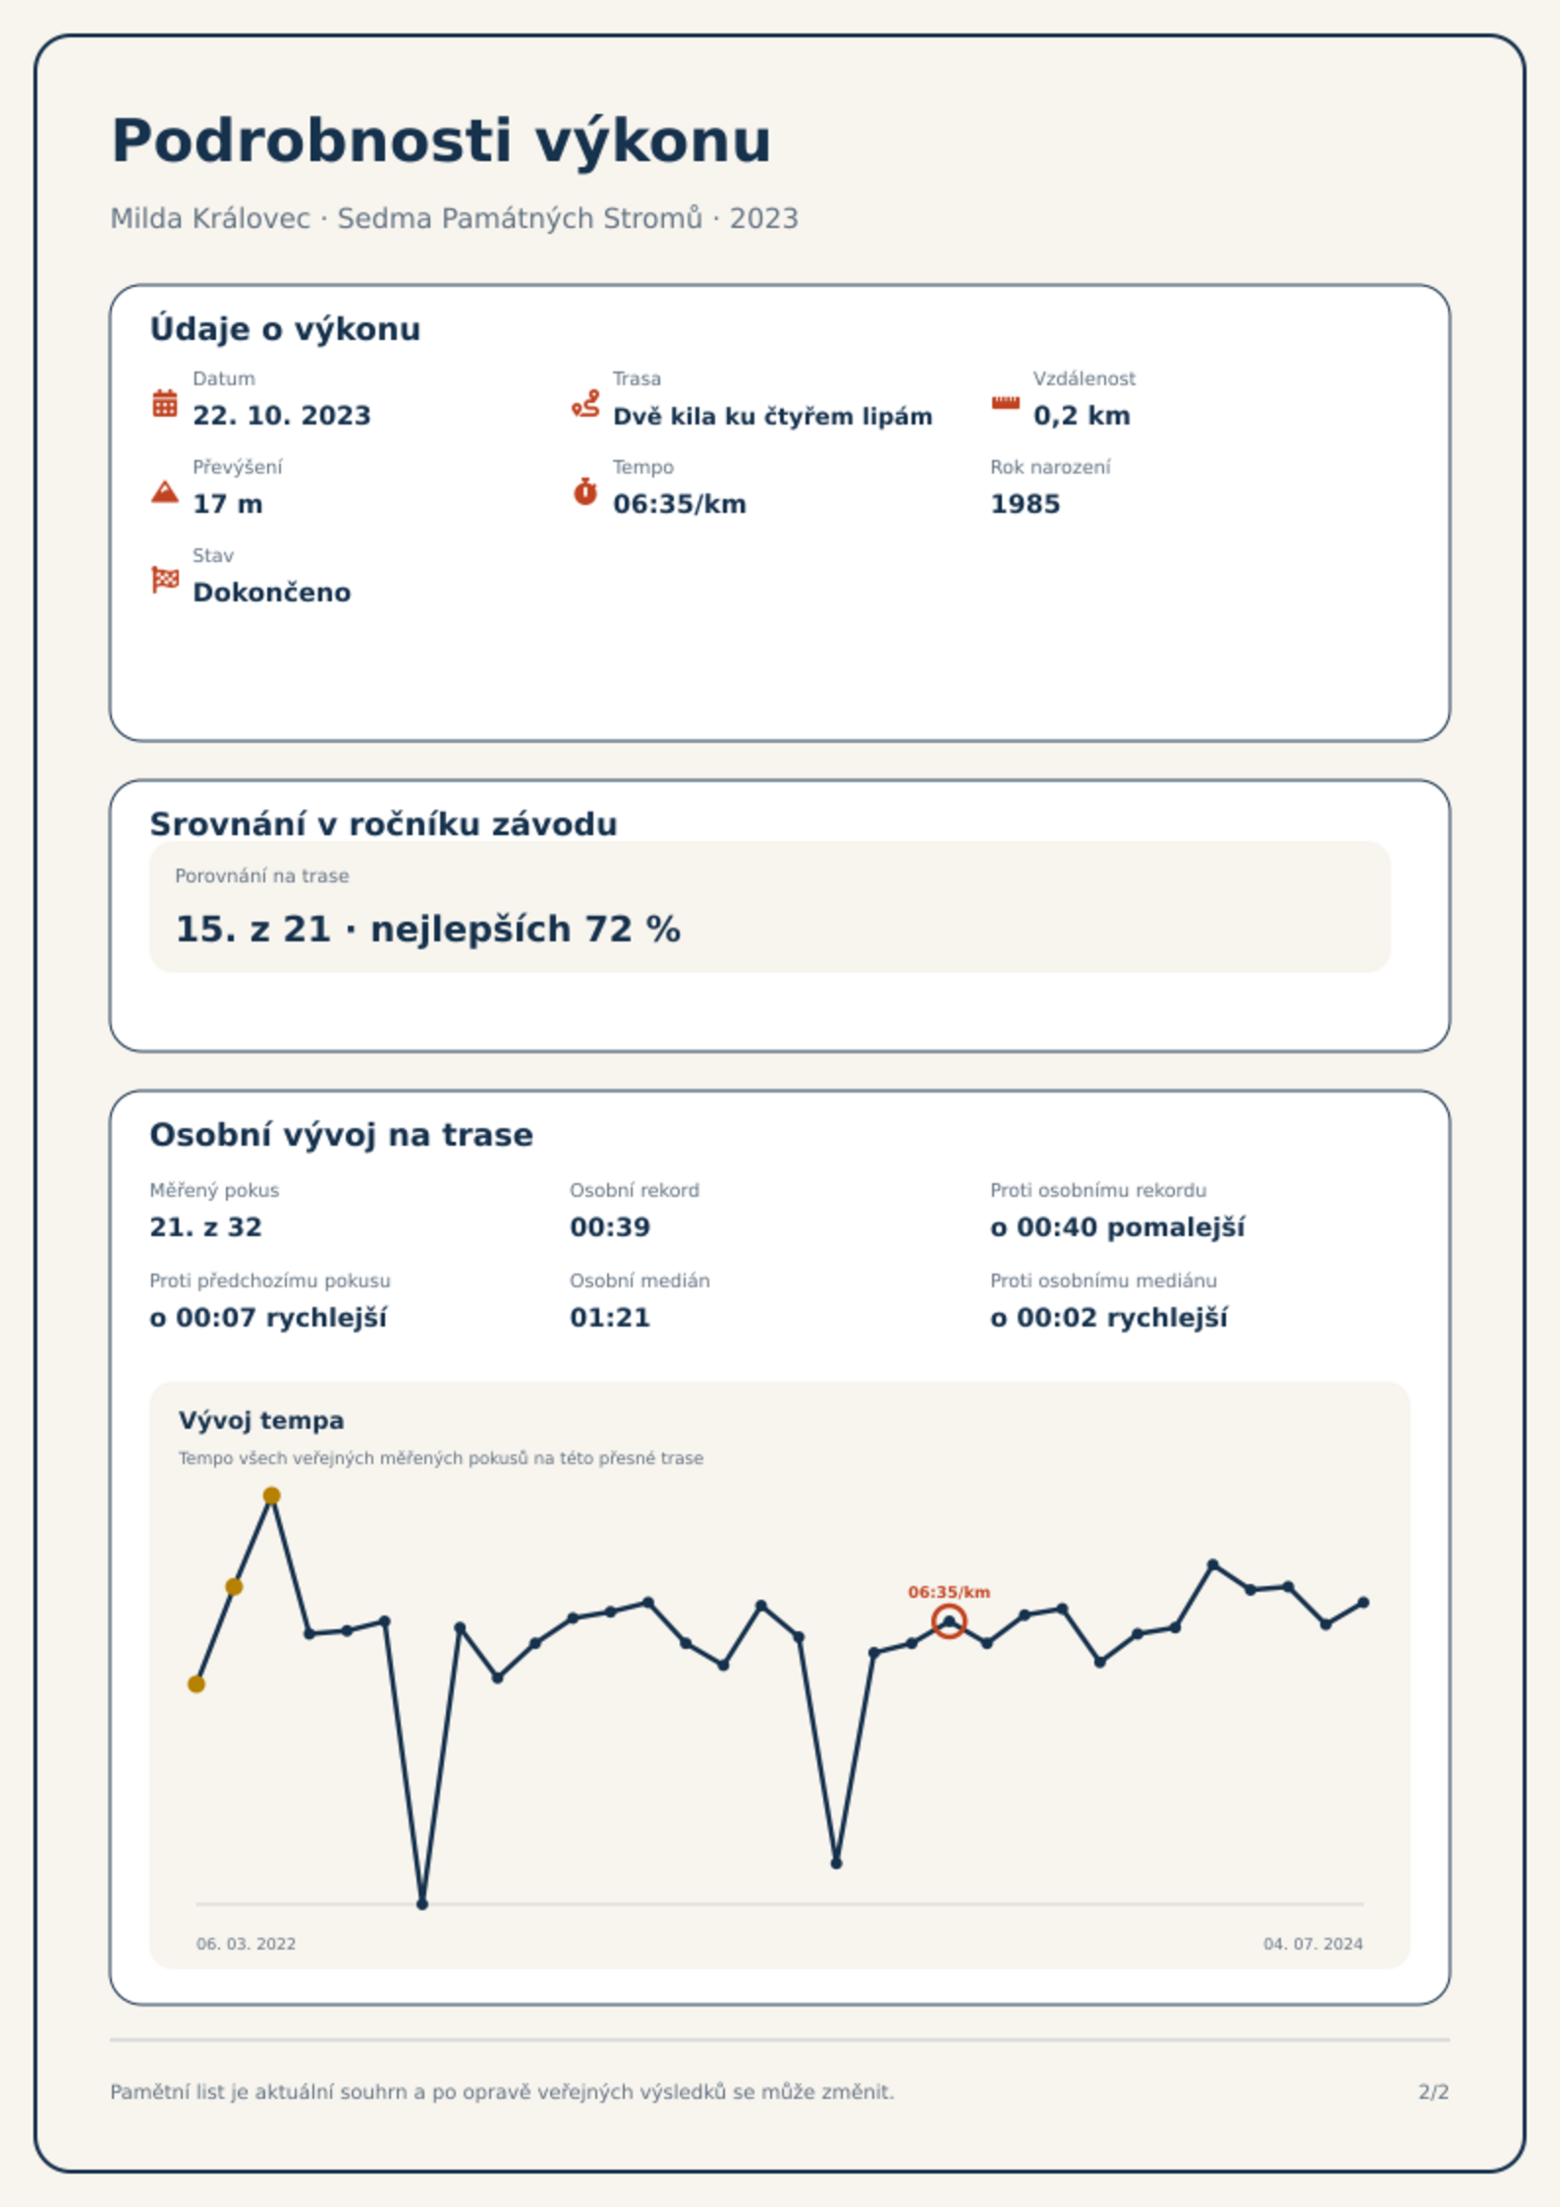Image resolution: width=1560 pixels, height=2207 pixels.
Task: Click the calendar icon beside Datum
Action: [x=165, y=403]
